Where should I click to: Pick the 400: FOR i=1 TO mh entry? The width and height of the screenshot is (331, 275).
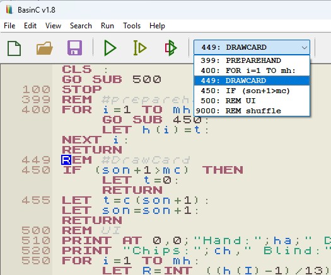tap(252, 70)
